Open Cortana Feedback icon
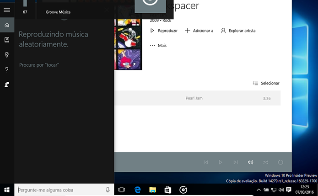Image resolution: width=318 pixels, height=196 pixels. (7, 85)
